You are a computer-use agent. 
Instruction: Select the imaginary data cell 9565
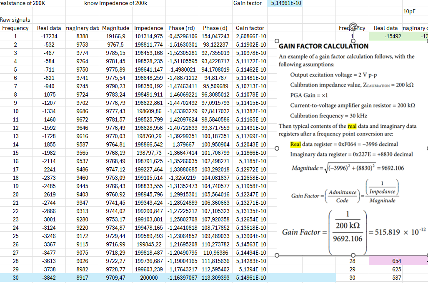click(82, 153)
